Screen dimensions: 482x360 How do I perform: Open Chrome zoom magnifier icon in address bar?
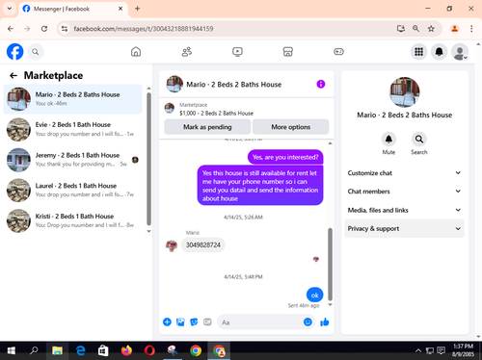pos(415,29)
